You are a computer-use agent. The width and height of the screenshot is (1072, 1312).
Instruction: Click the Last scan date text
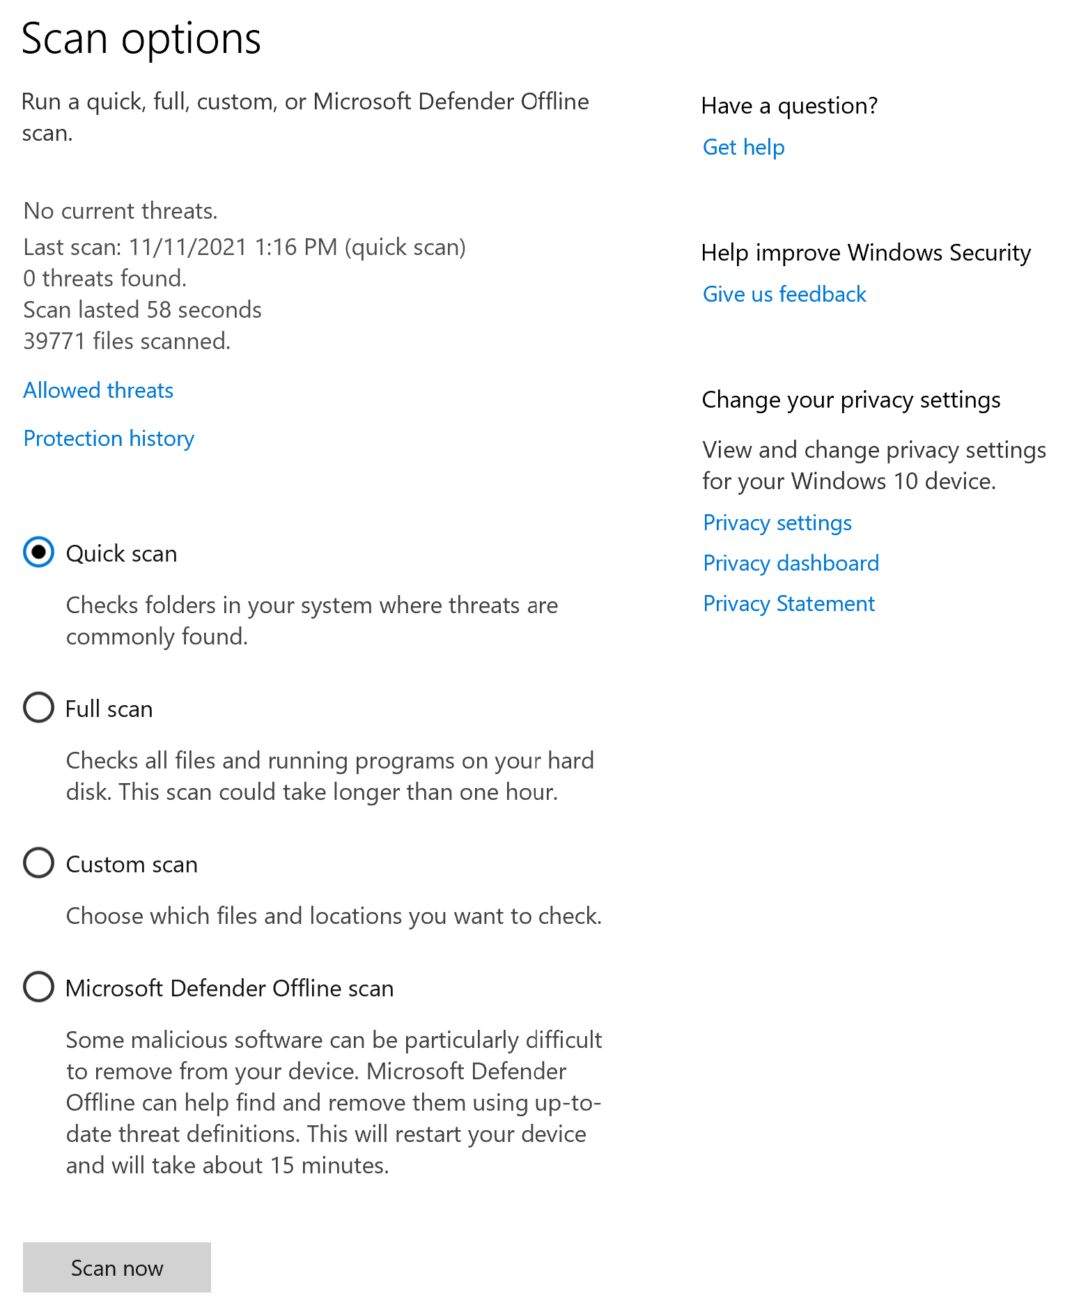(x=244, y=247)
